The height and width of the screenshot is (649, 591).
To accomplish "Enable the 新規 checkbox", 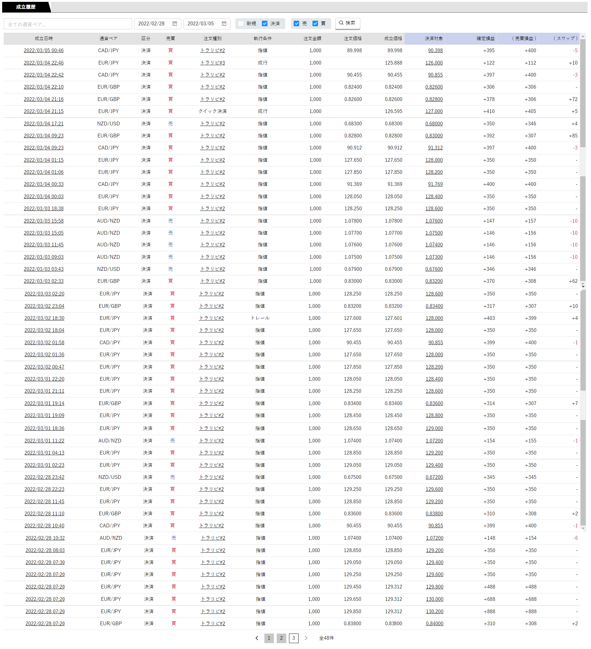I will tap(241, 23).
